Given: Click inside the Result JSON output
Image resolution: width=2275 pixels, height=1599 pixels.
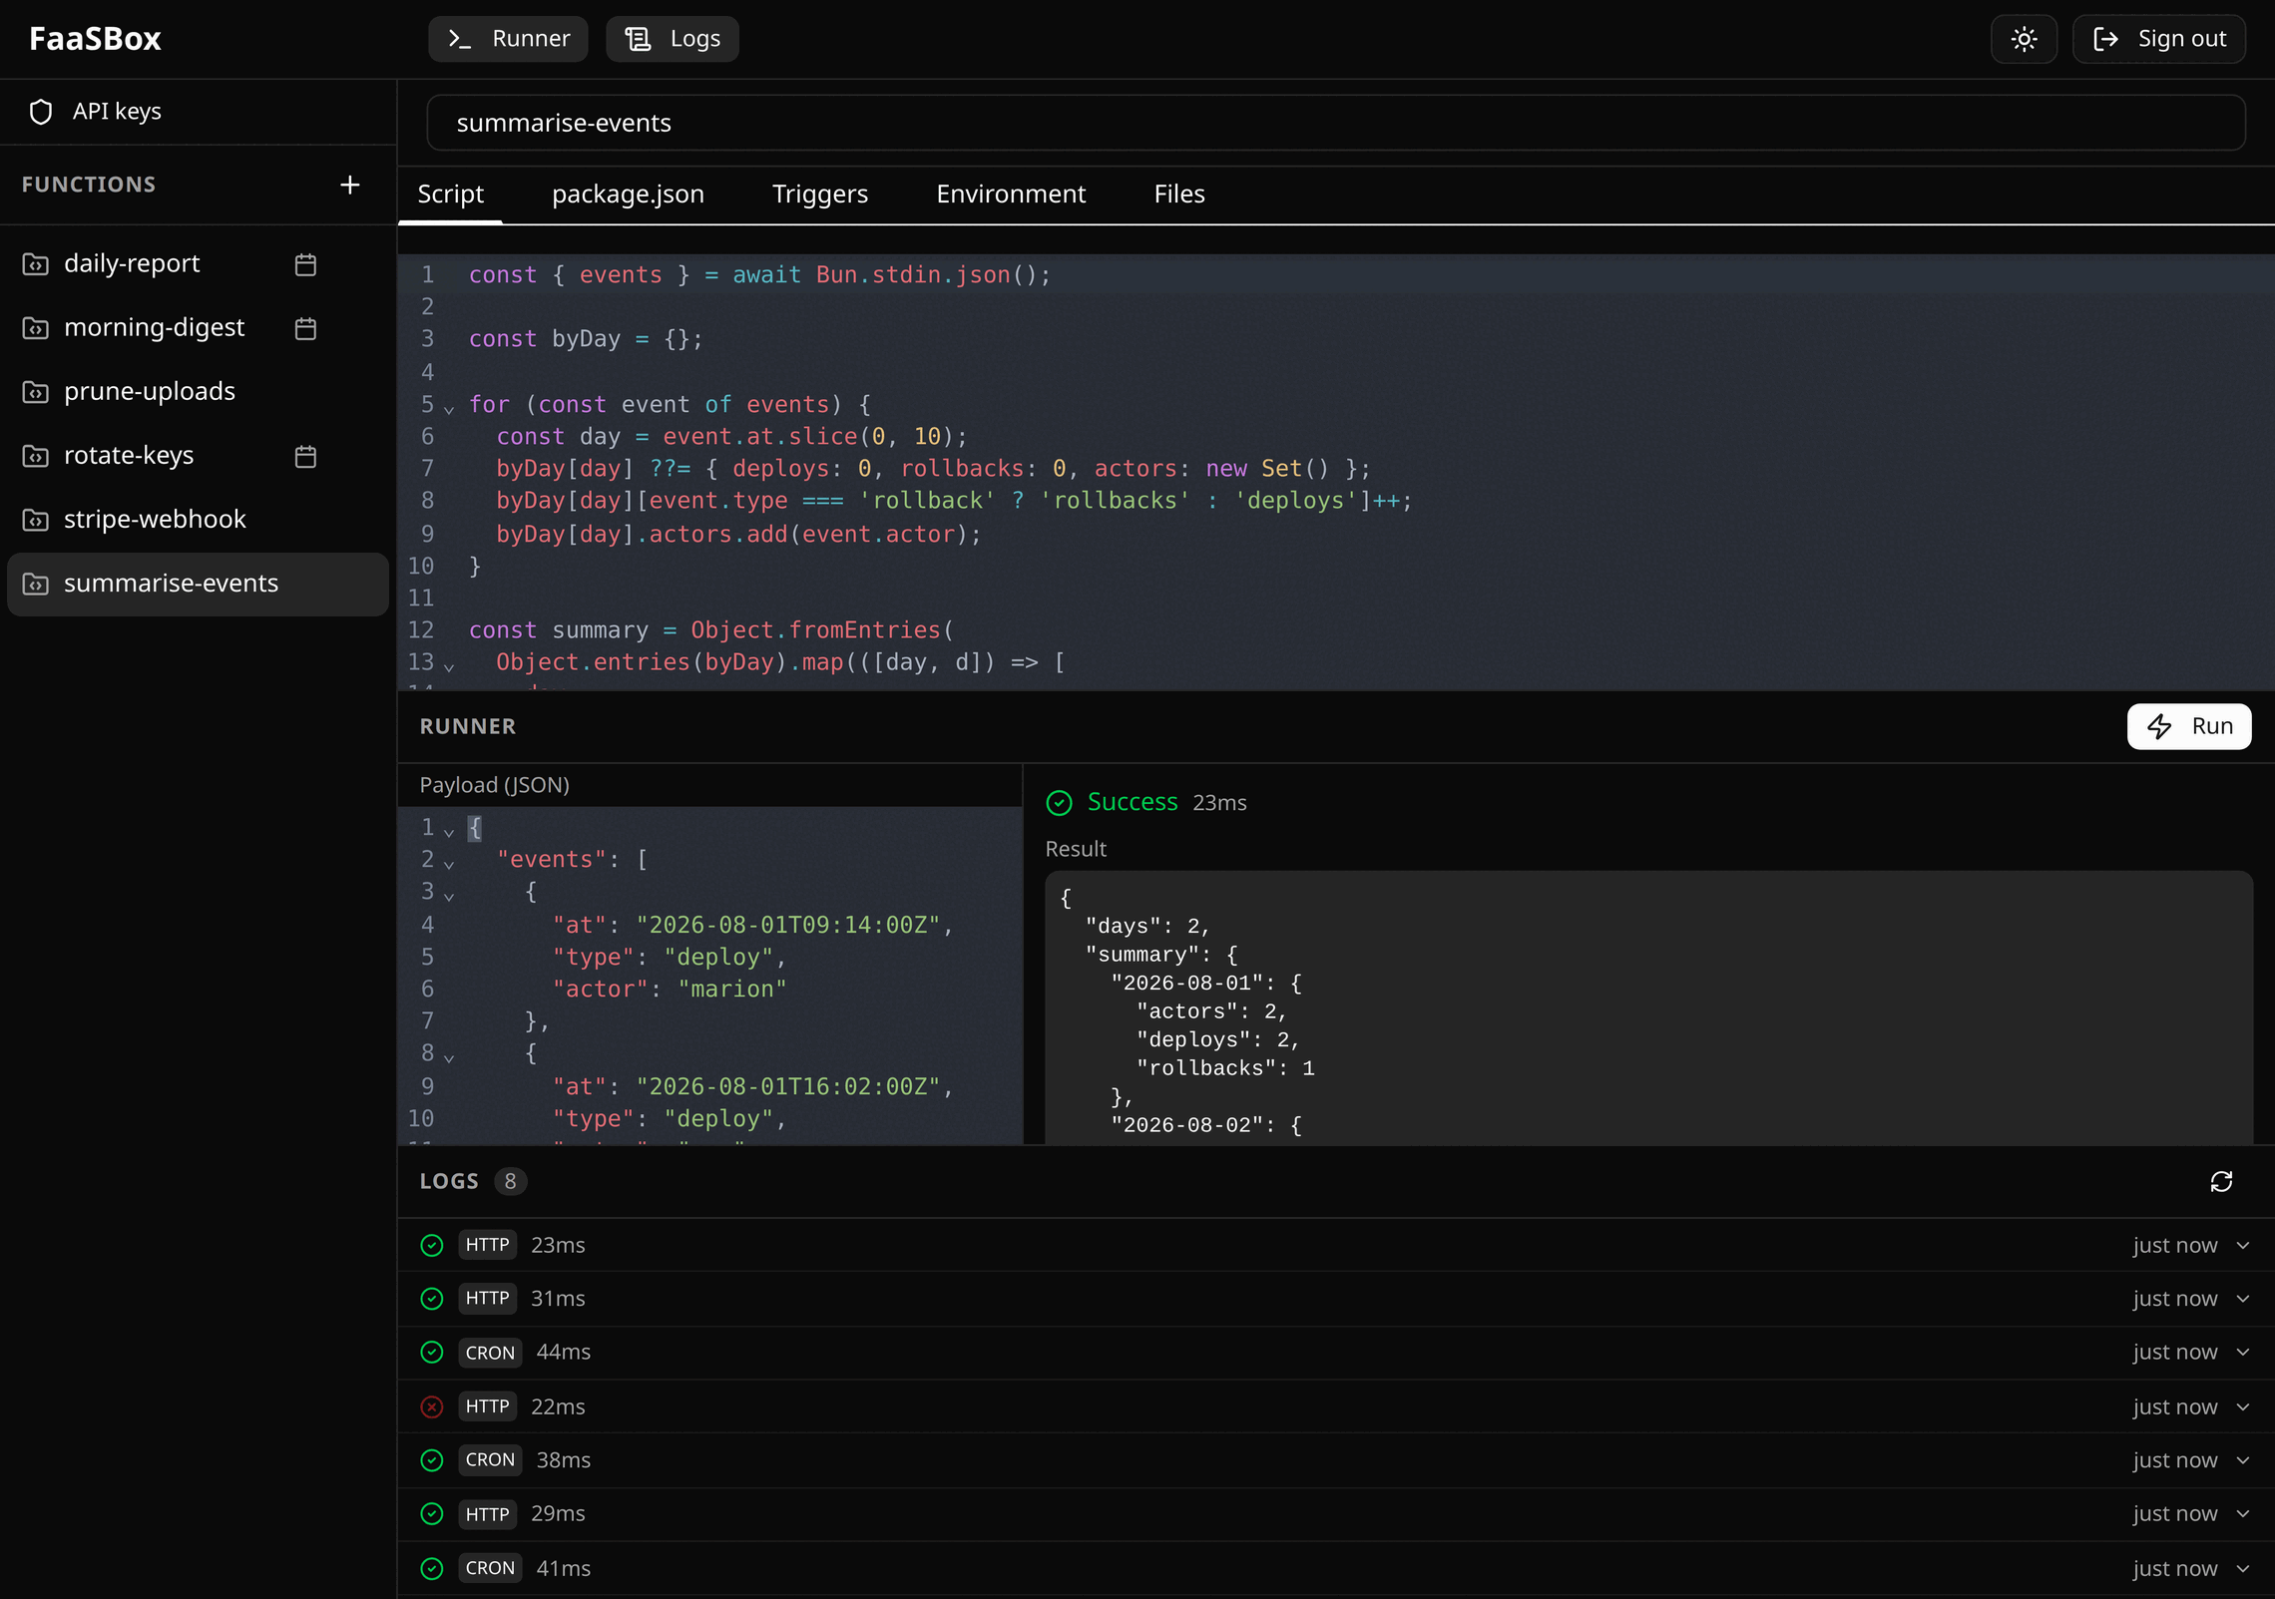Looking at the screenshot, I should (x=1648, y=1007).
